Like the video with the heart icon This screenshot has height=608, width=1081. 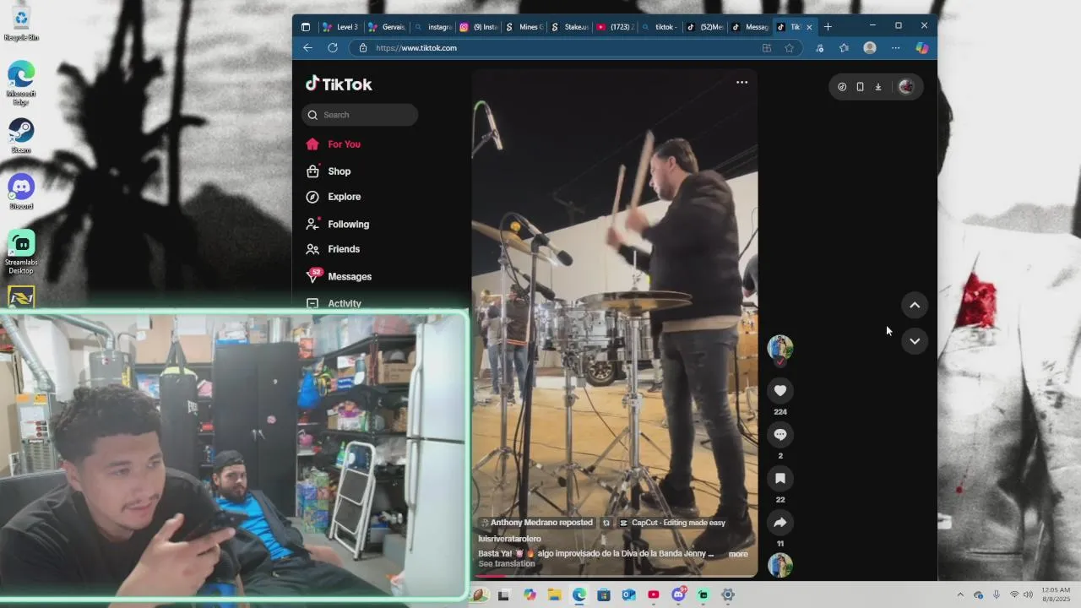(780, 390)
